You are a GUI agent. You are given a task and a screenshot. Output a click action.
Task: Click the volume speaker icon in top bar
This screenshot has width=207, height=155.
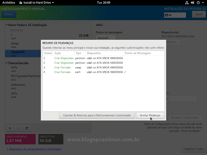[192, 3]
